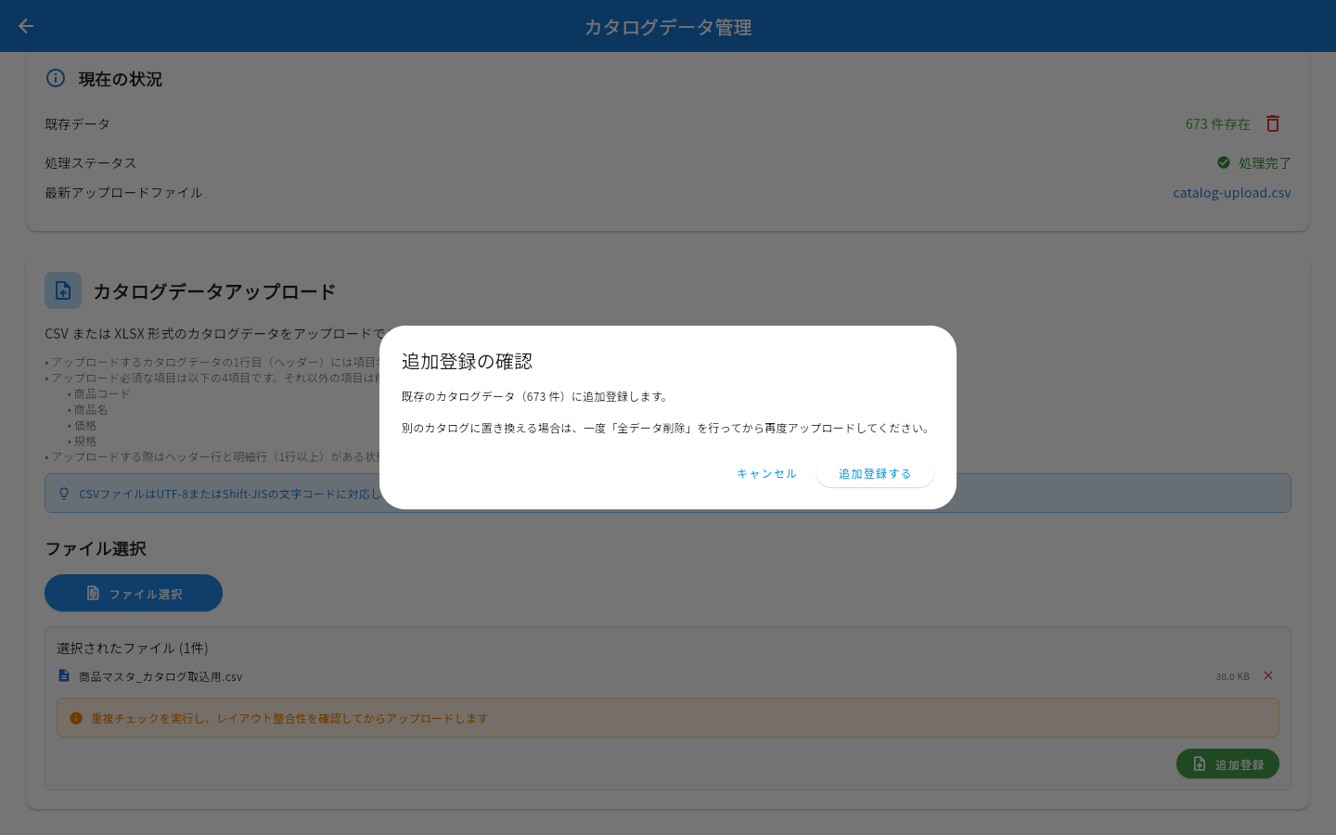
Task: Click the red trash icon for existing data
Action: 1273,123
